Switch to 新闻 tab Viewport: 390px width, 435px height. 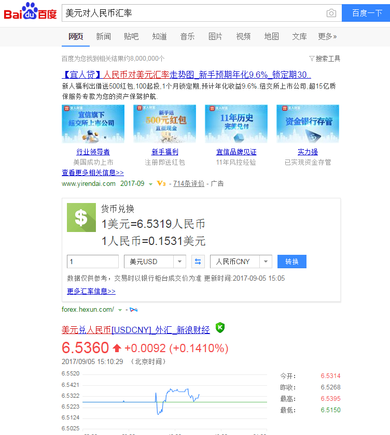point(104,37)
